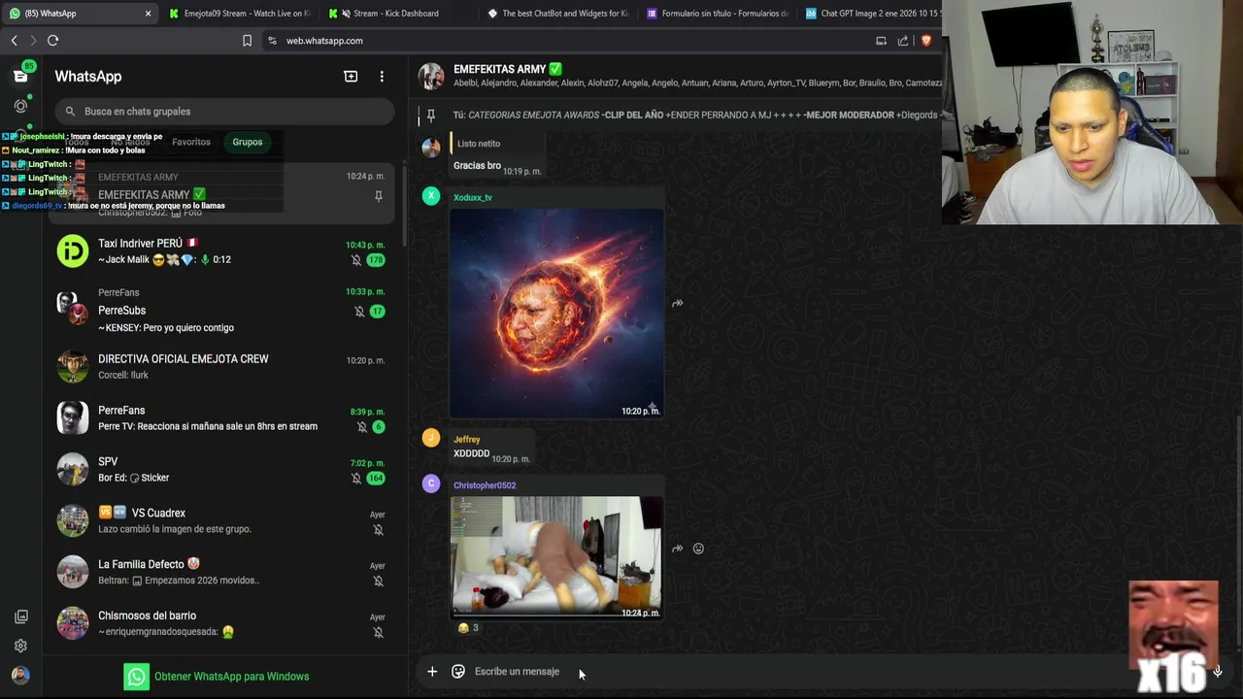The height and width of the screenshot is (699, 1243).
Task: Open SPV group chat
Action: point(223,469)
